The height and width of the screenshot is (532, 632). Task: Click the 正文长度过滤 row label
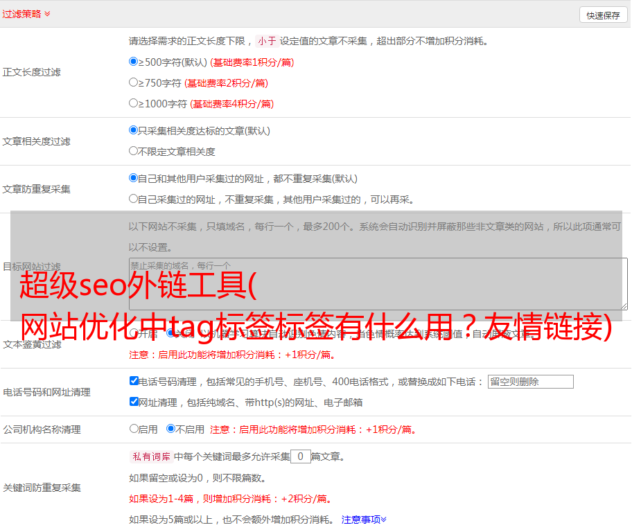[31, 72]
